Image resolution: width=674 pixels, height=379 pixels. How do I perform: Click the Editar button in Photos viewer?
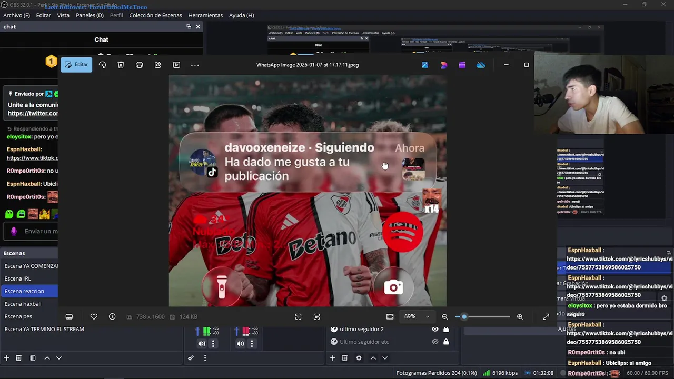pos(76,65)
